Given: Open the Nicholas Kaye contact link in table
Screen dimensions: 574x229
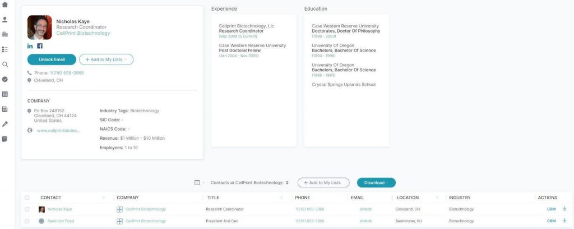Looking at the screenshot, I should (x=59, y=209).
